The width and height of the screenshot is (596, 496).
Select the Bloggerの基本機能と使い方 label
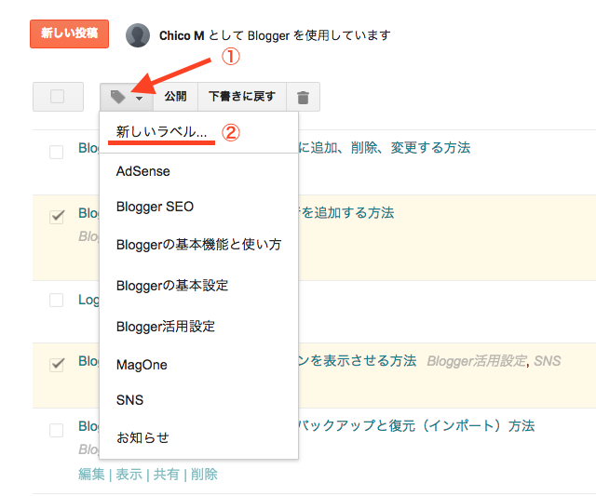pyautogui.click(x=198, y=245)
